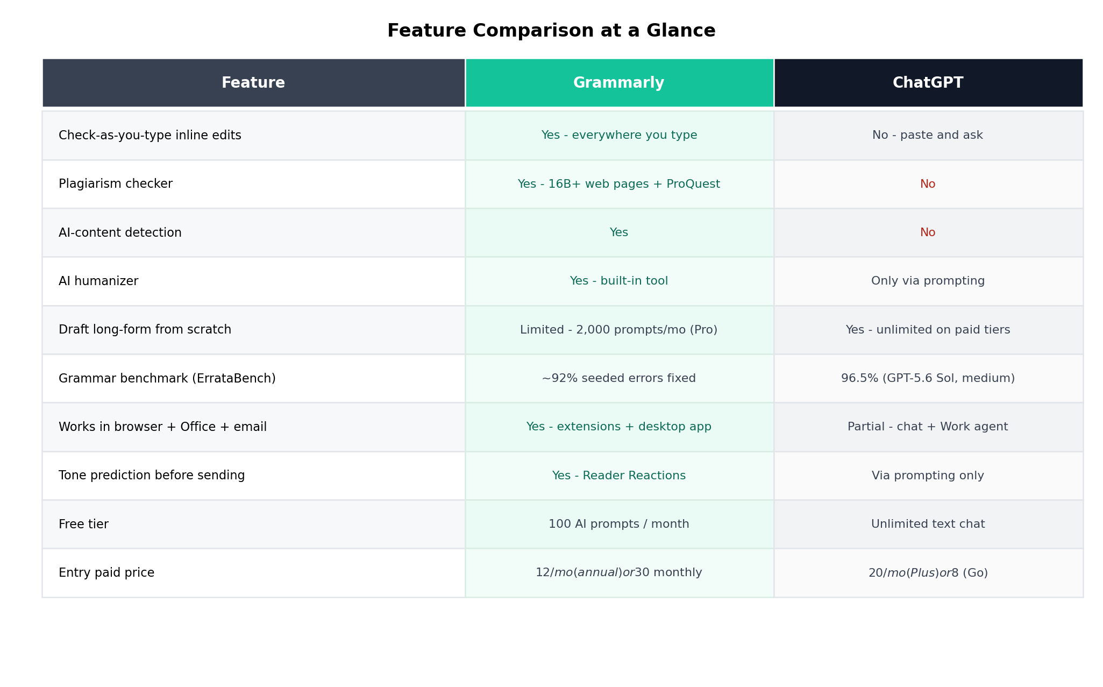The image size is (1103, 687).
Task: Click the 'Plagiarism checker' row label
Action: pos(116,184)
